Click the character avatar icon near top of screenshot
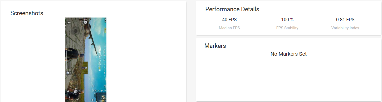The image size is (382, 102). coord(86,22)
